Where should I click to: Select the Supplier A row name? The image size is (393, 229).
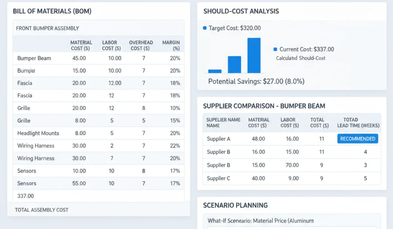[218, 139]
